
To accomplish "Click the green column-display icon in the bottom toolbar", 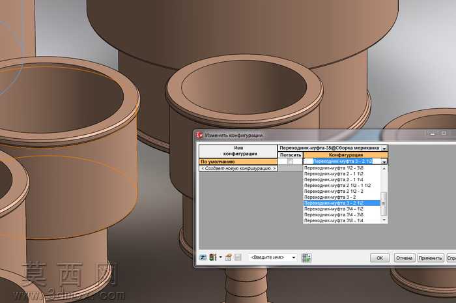I will pyautogui.click(x=213, y=257).
